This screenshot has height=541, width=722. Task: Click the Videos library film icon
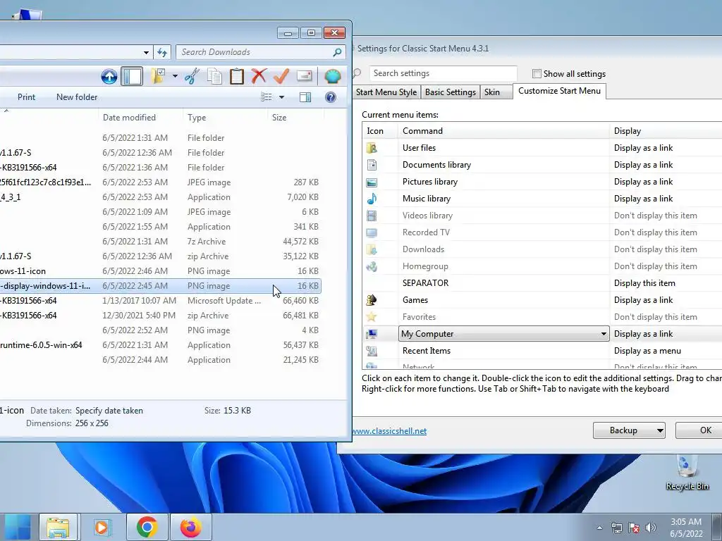tap(372, 216)
